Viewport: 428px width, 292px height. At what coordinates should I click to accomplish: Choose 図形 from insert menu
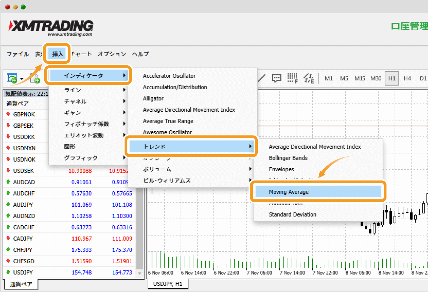88,147
